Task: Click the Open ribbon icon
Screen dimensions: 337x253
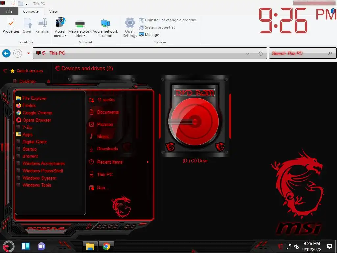Action: pos(28,26)
